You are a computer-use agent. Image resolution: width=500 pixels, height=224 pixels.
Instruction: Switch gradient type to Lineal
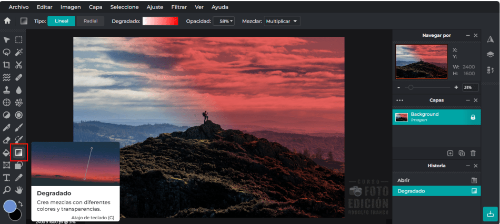click(62, 21)
